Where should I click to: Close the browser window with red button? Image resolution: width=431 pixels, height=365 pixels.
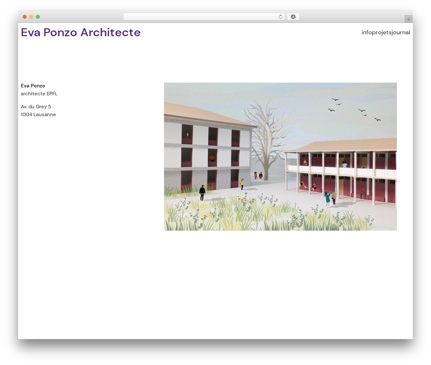(25, 17)
